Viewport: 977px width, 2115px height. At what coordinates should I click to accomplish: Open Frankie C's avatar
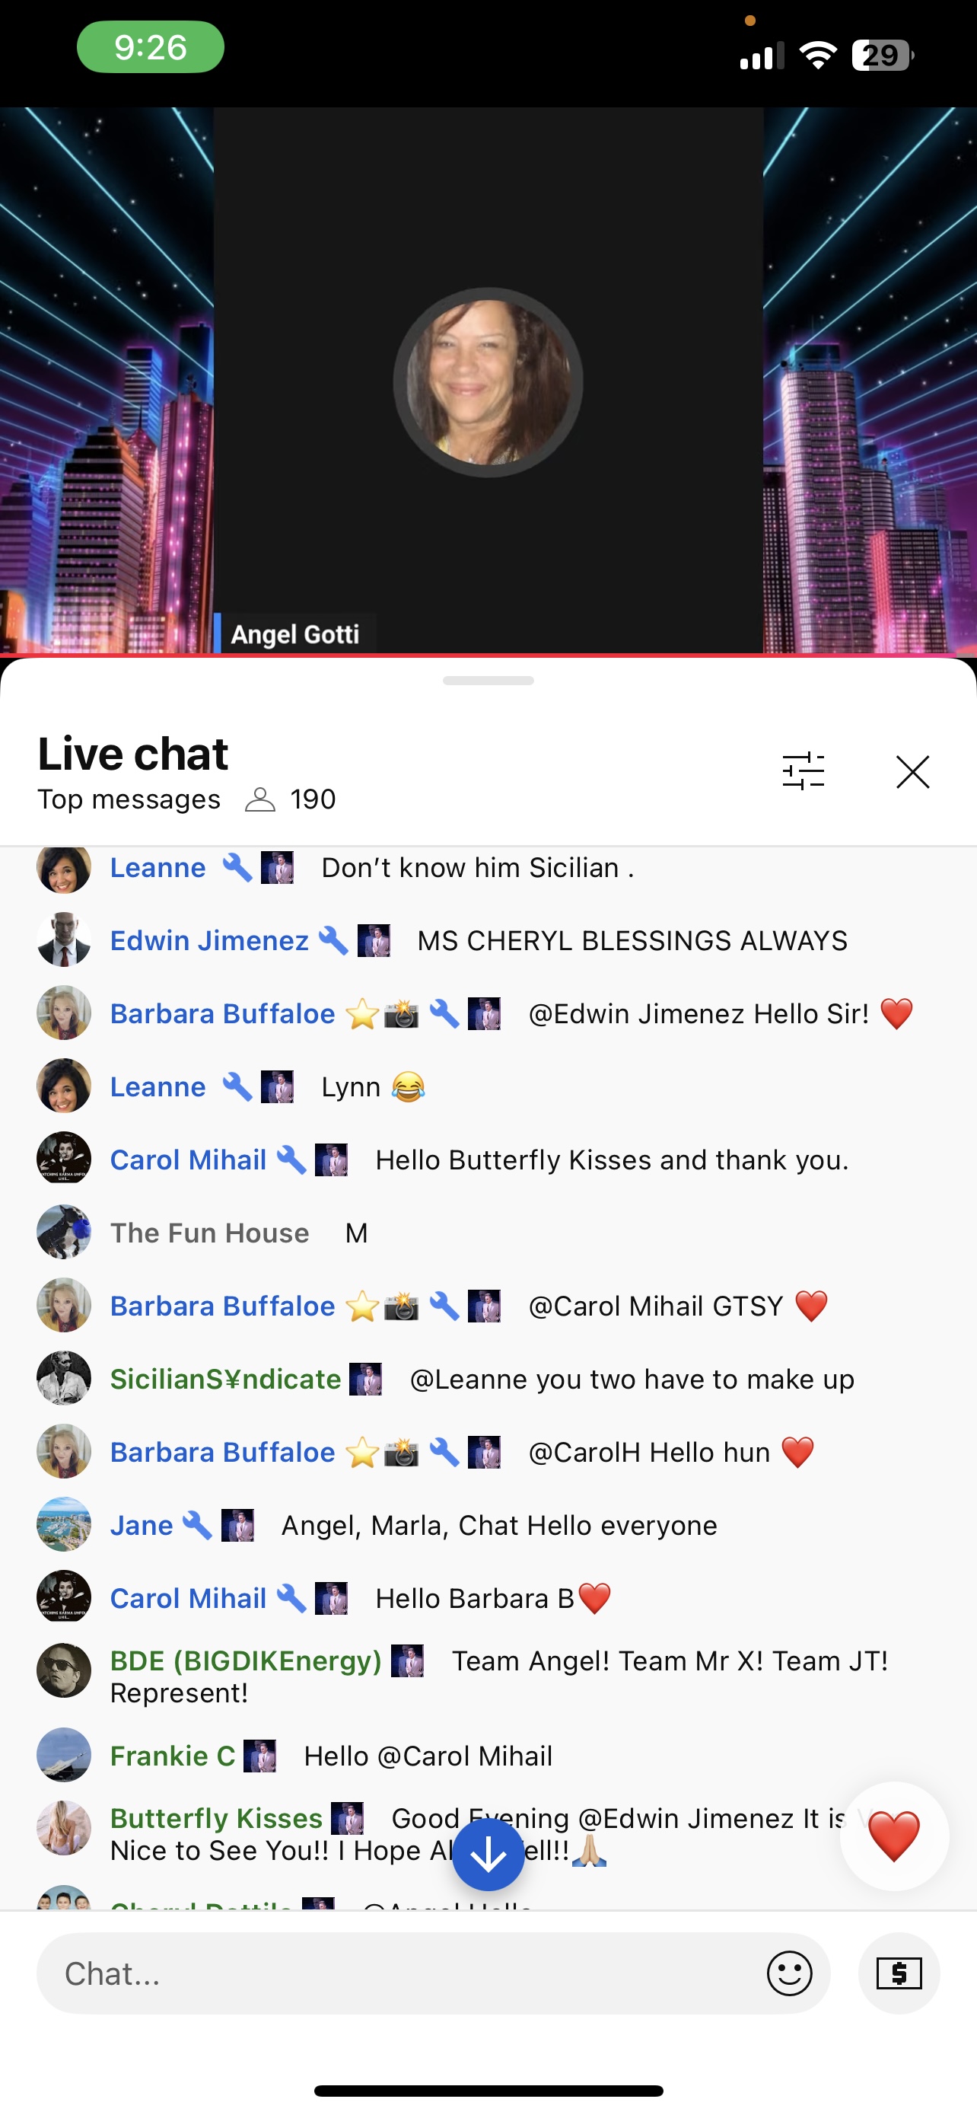tap(64, 1756)
